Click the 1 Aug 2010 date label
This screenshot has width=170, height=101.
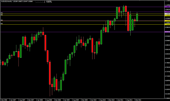click(x=102, y=100)
